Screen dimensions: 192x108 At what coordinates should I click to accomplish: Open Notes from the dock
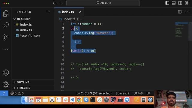tap(45, 100)
